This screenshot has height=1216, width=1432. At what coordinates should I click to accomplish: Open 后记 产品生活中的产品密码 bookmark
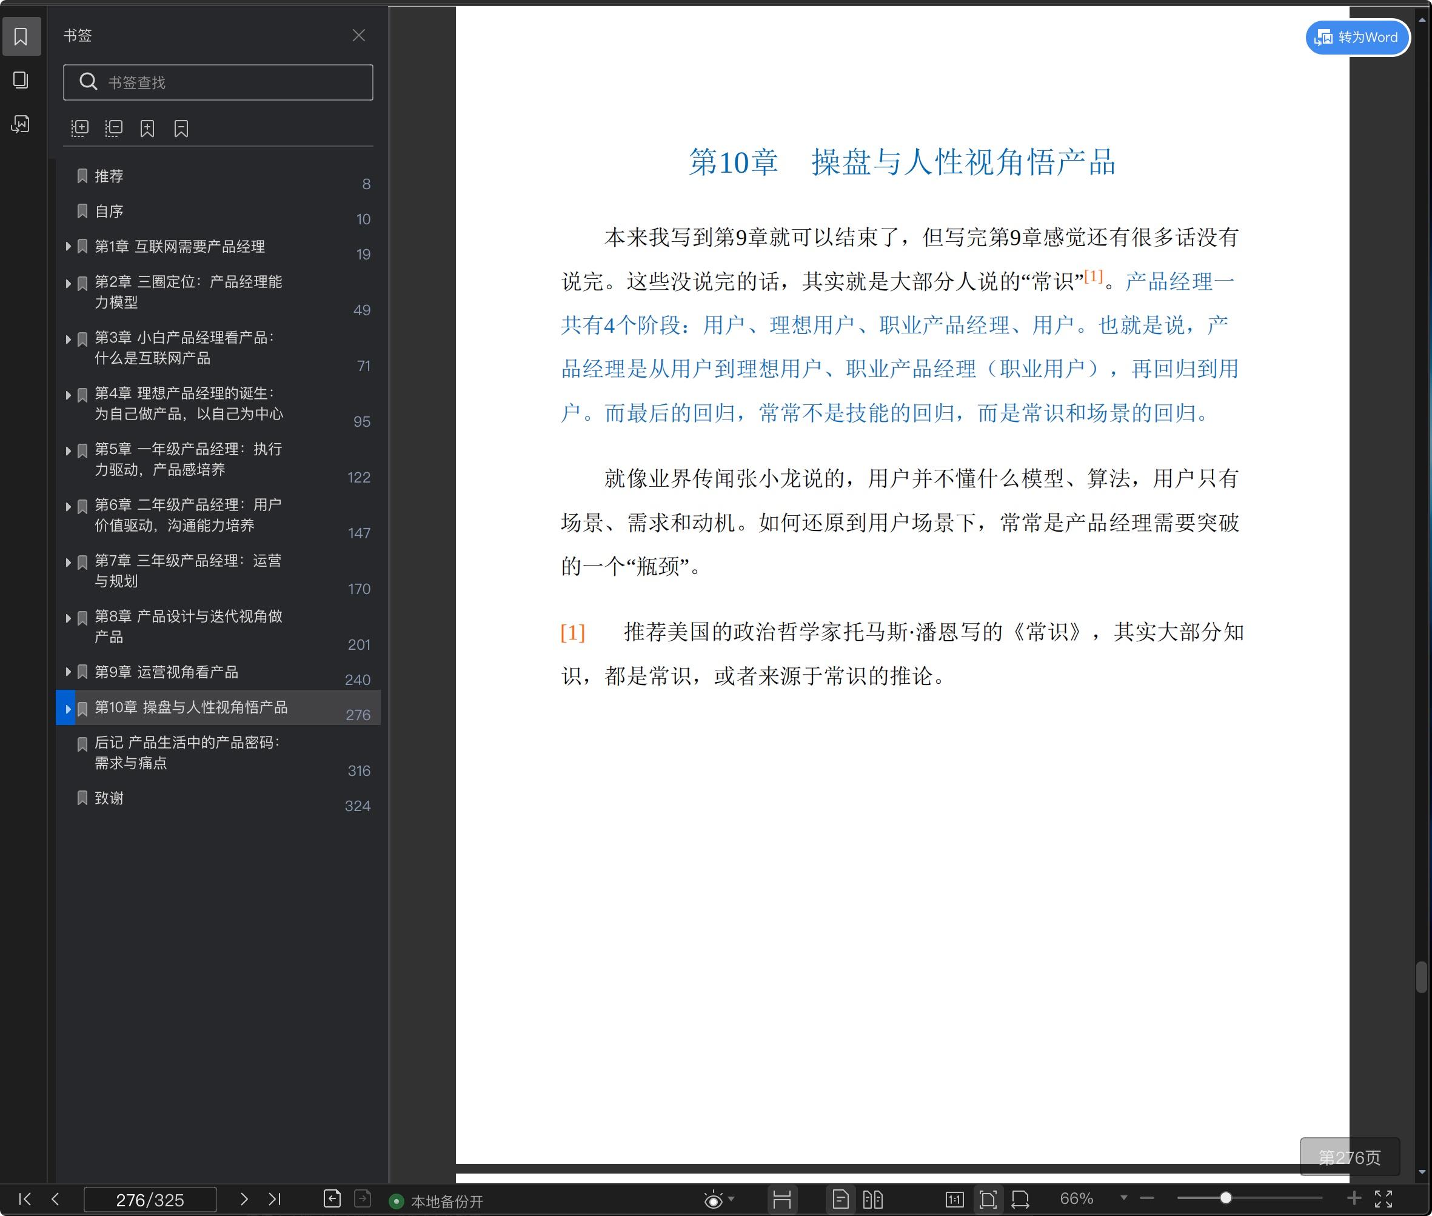[x=187, y=753]
